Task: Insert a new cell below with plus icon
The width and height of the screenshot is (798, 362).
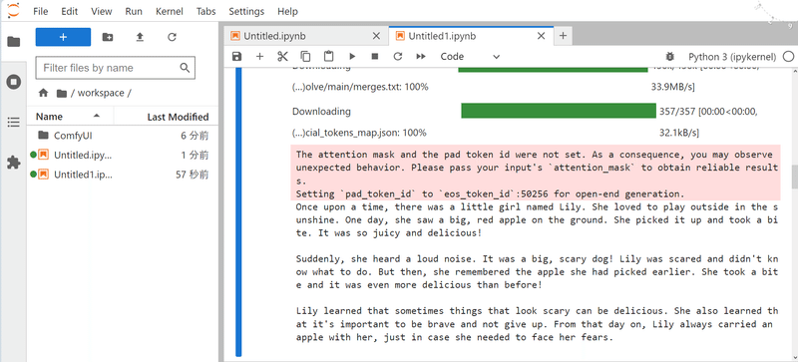Action: (259, 57)
